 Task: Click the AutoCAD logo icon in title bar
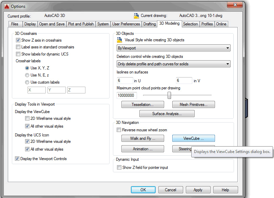6,6
